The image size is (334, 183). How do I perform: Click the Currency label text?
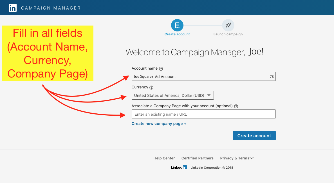point(140,87)
